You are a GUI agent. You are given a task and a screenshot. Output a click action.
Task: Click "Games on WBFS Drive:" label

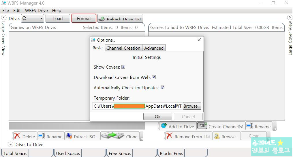coord(33,28)
